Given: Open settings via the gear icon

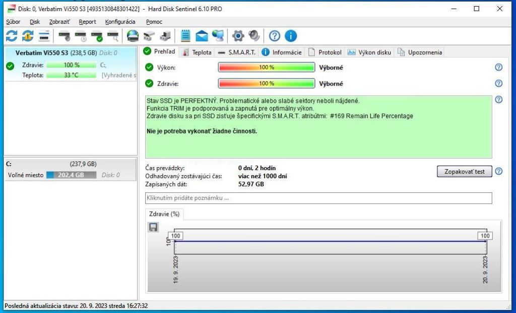Looking at the screenshot, I should point(238,36).
